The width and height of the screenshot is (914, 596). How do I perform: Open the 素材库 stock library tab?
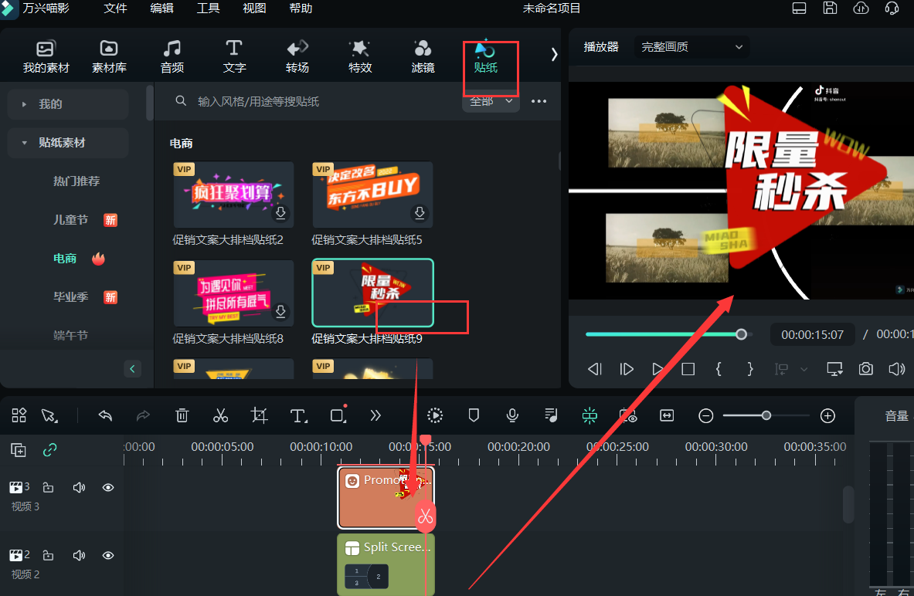(109, 57)
